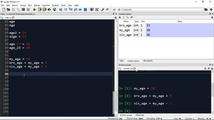Screen dimensions: 214x120
Task: Create a new file with toolbar icon
Action: point(4,10)
